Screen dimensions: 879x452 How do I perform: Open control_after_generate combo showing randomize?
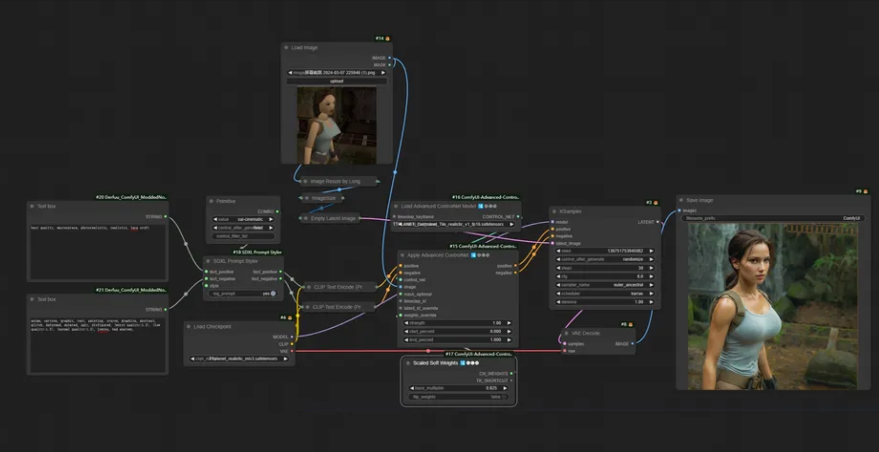(x=604, y=259)
